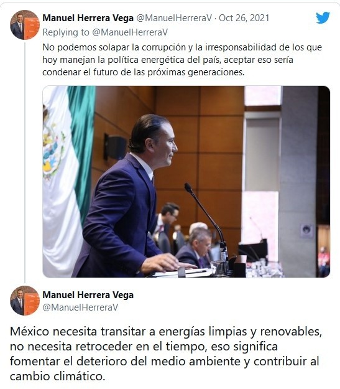340x389 pixels.
Task: Click the water glass on the podium
Action: coord(219,268)
